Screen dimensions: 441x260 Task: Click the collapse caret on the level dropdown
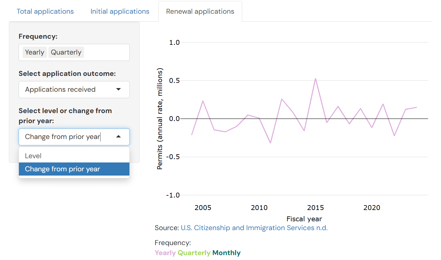pos(118,137)
